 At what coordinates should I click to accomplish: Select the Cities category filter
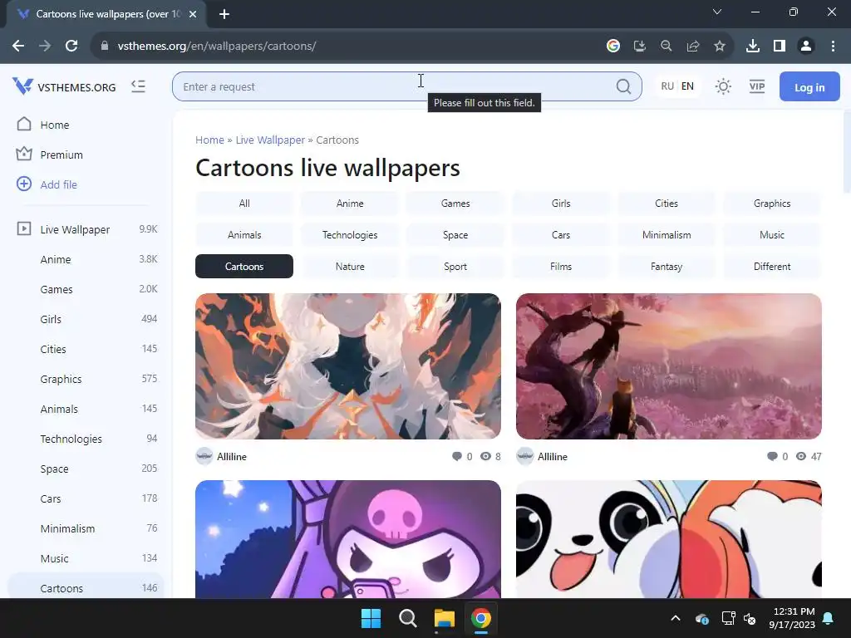tap(667, 204)
